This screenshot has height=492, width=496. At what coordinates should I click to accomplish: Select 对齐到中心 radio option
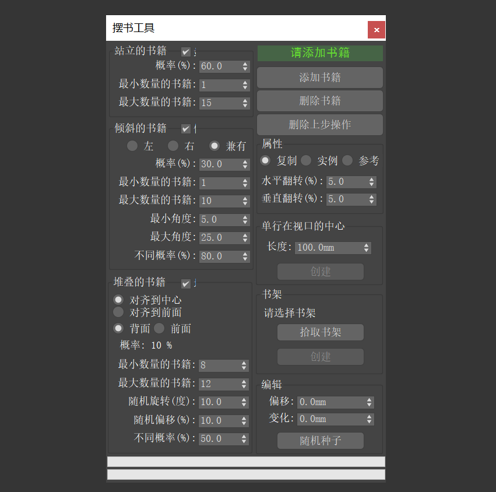(118, 300)
